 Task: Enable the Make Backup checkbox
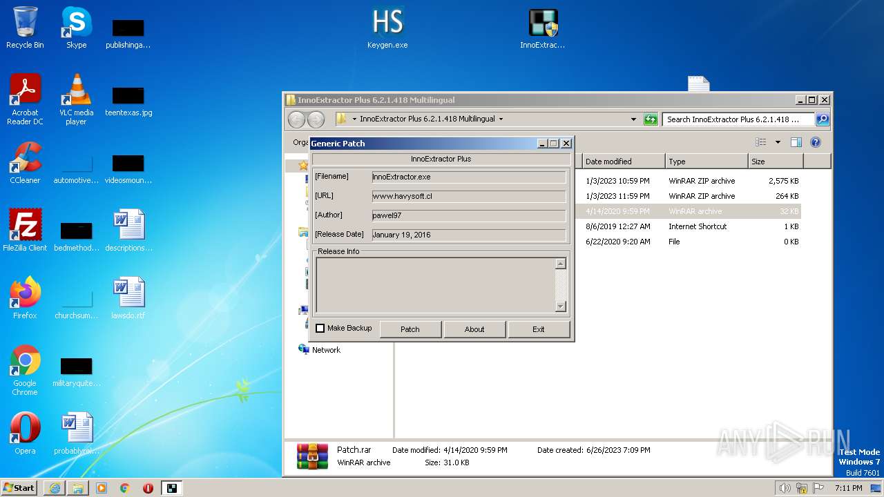tap(320, 329)
